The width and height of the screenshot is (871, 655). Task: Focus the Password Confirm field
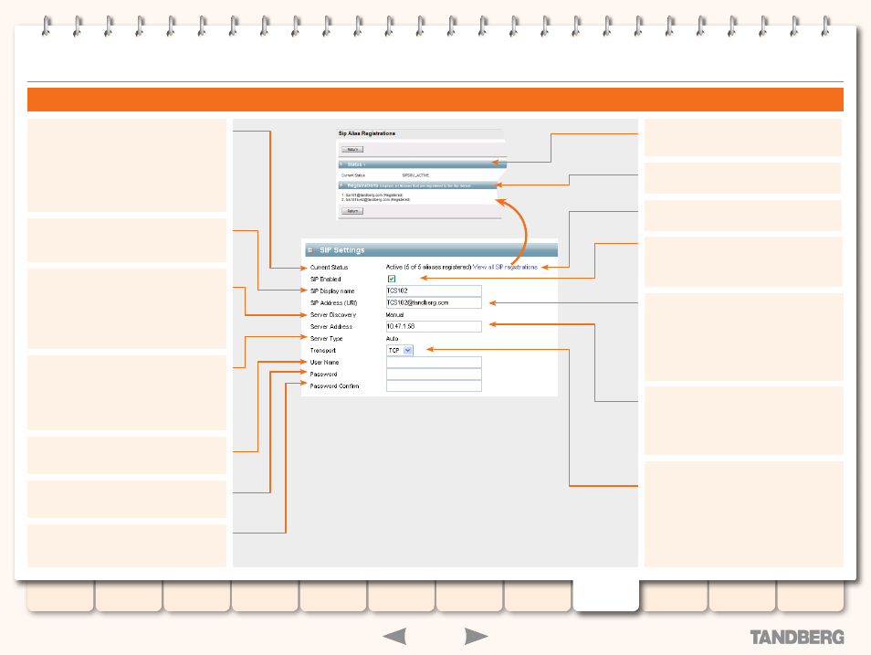(x=434, y=386)
